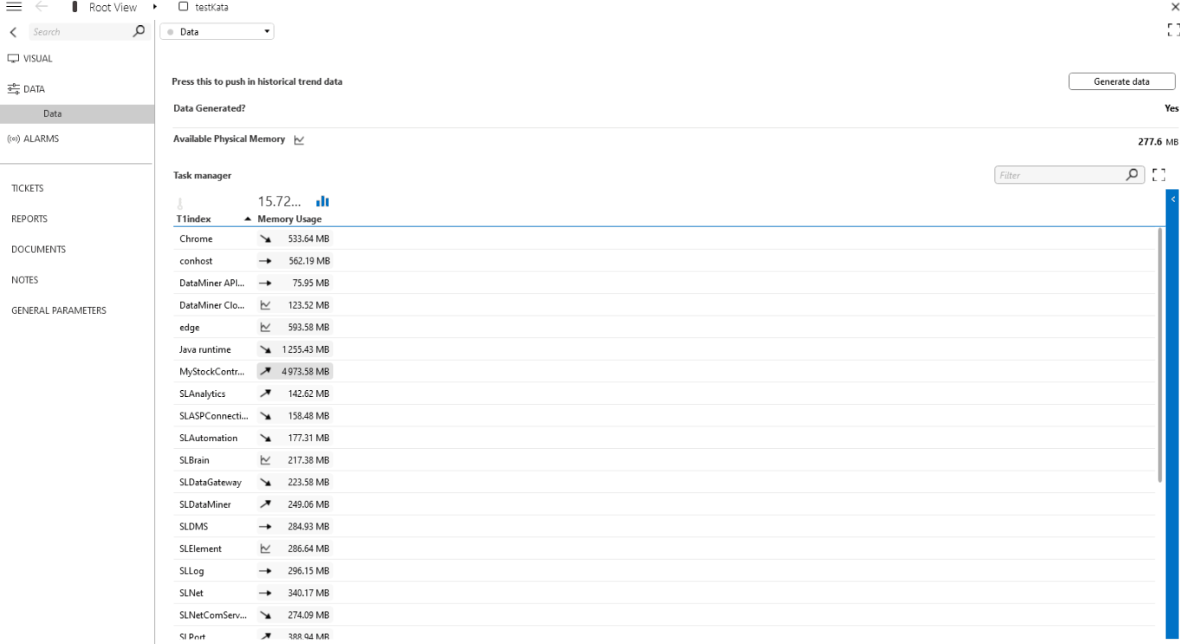Click the VISUAL section icon in the sidebar
Image resolution: width=1180 pixels, height=644 pixels.
click(x=12, y=58)
